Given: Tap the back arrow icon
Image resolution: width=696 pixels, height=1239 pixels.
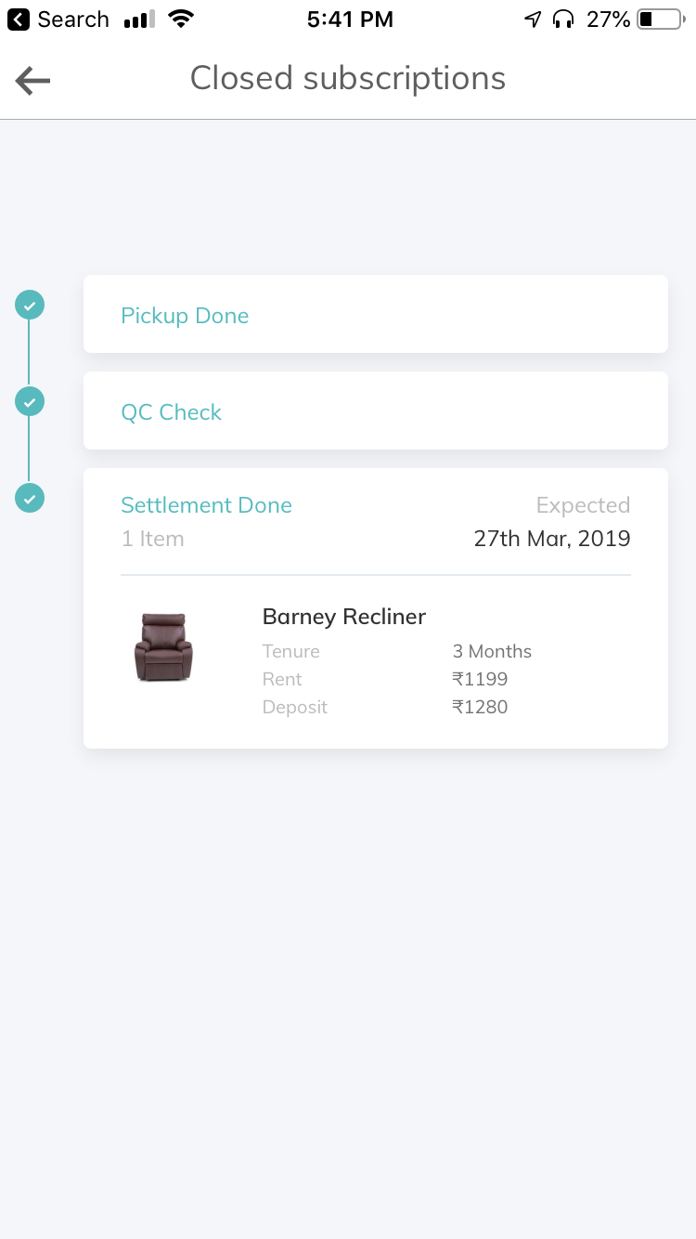Looking at the screenshot, I should (x=32, y=81).
